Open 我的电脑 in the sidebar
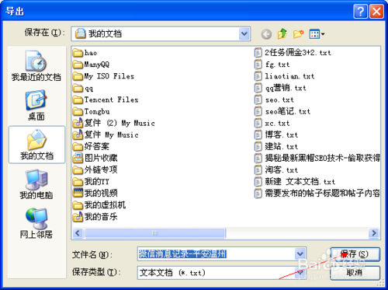This screenshot has width=388, height=290. click(x=36, y=184)
